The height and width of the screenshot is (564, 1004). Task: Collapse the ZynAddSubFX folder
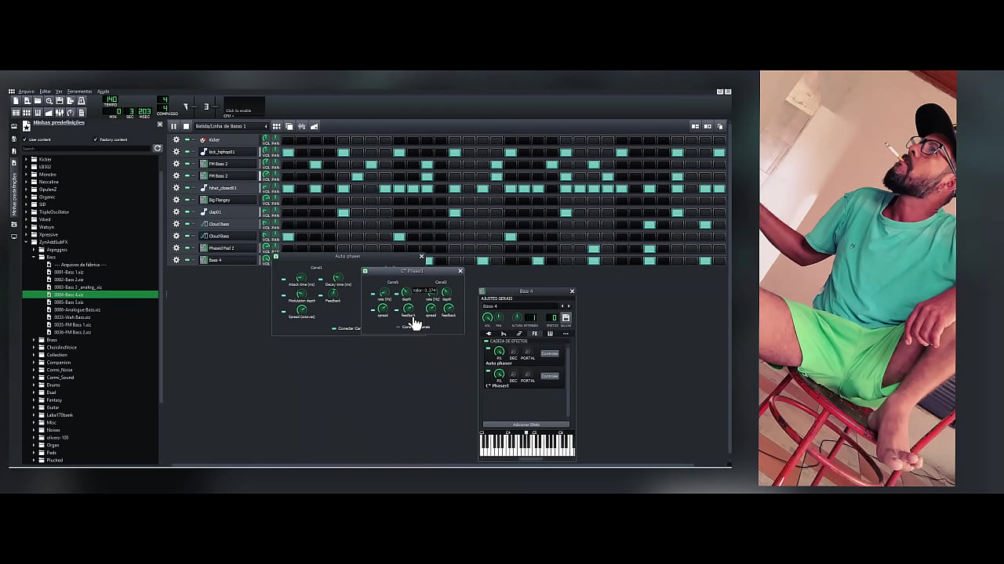coord(26,242)
